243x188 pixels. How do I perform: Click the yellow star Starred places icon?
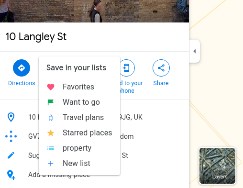coord(51,133)
